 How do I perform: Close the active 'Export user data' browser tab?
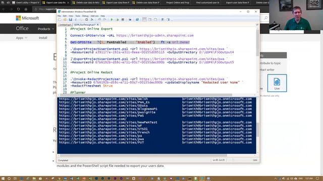[68, 3]
